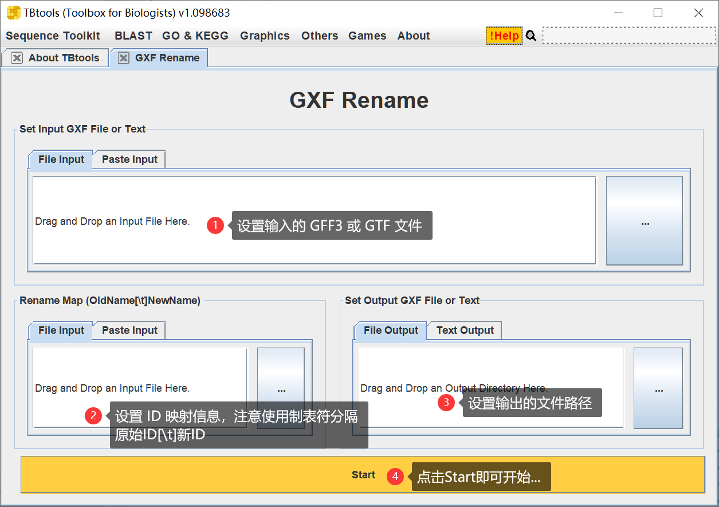The height and width of the screenshot is (507, 719).
Task: Close the GXF Rename tab via X icon
Action: 124,58
